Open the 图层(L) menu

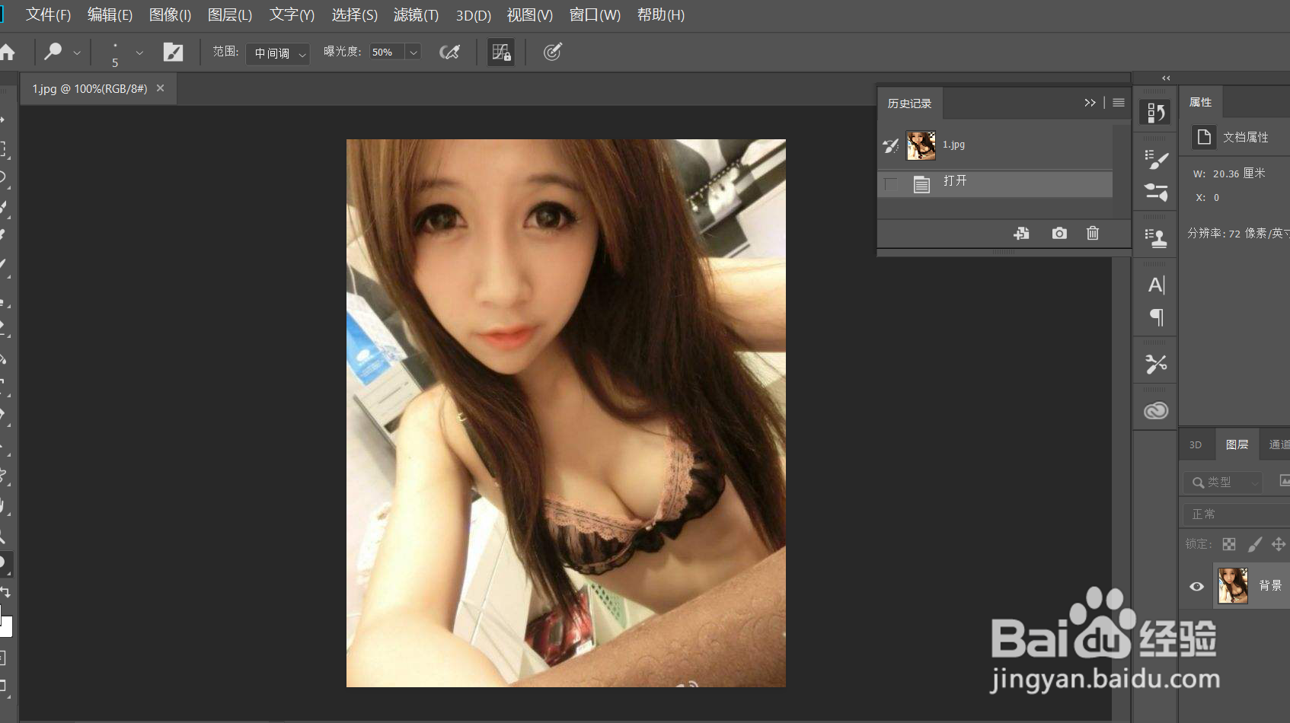coord(230,15)
